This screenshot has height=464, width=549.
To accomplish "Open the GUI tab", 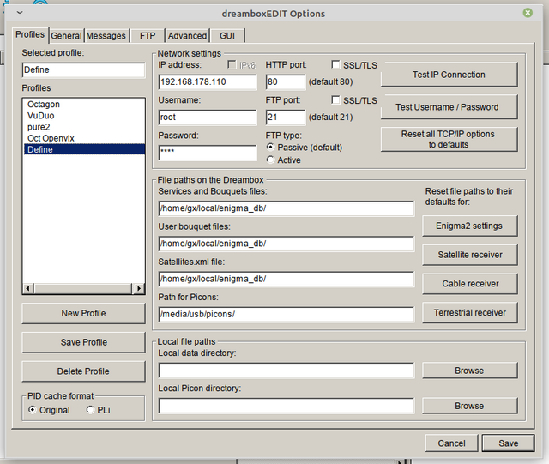I will [x=227, y=36].
